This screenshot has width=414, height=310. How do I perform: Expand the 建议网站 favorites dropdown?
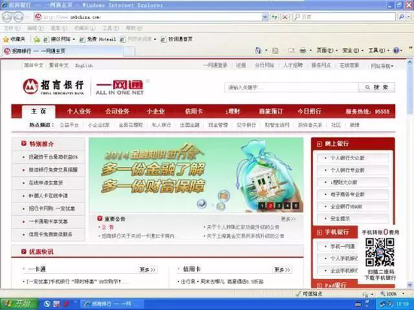click(74, 40)
